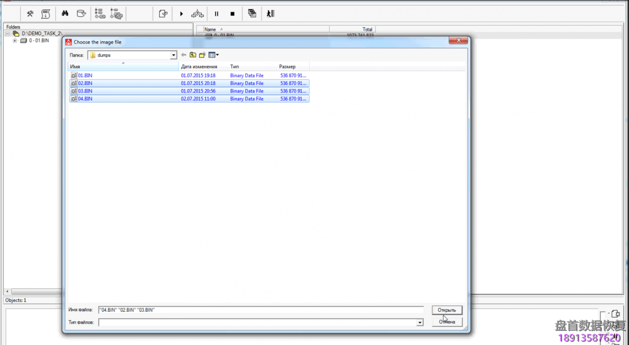
Task: Collapse the D:\DEMO_TASK_2\ tree node
Action: pyautogui.click(x=7, y=34)
